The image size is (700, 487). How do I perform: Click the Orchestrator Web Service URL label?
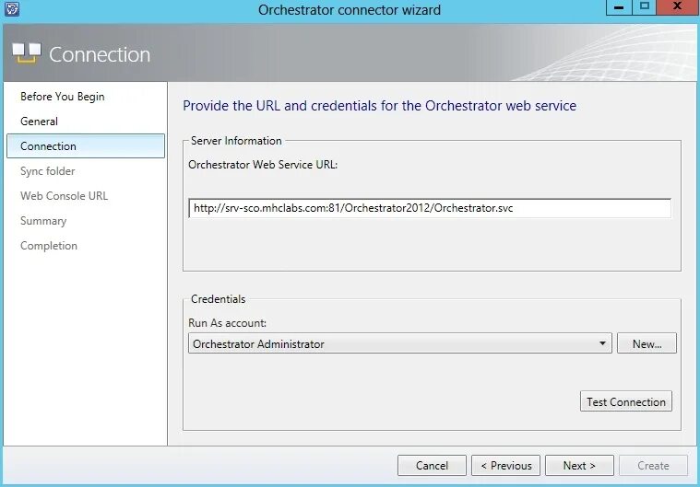pos(263,165)
